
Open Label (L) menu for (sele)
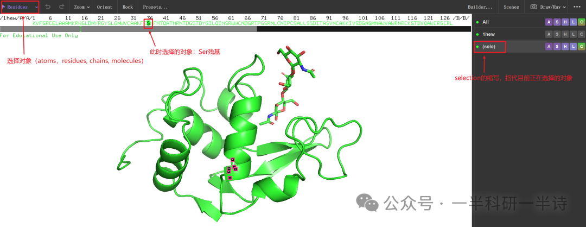click(x=574, y=46)
